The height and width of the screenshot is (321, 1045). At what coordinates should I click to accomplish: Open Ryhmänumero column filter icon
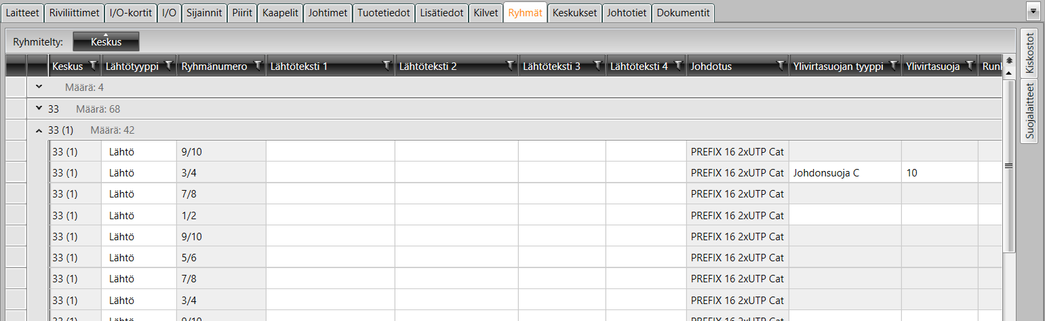click(258, 66)
